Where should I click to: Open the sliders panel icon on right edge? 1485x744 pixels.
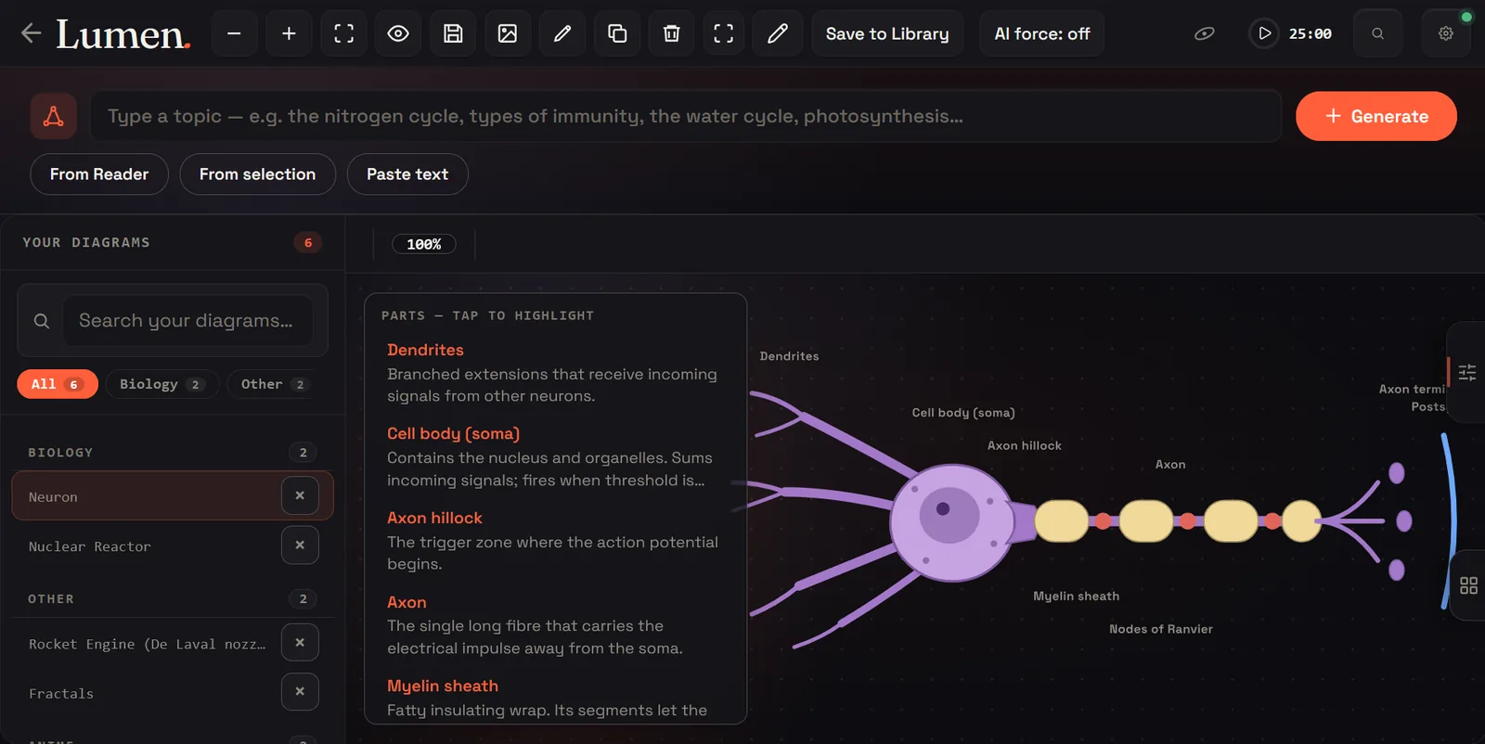(1467, 372)
